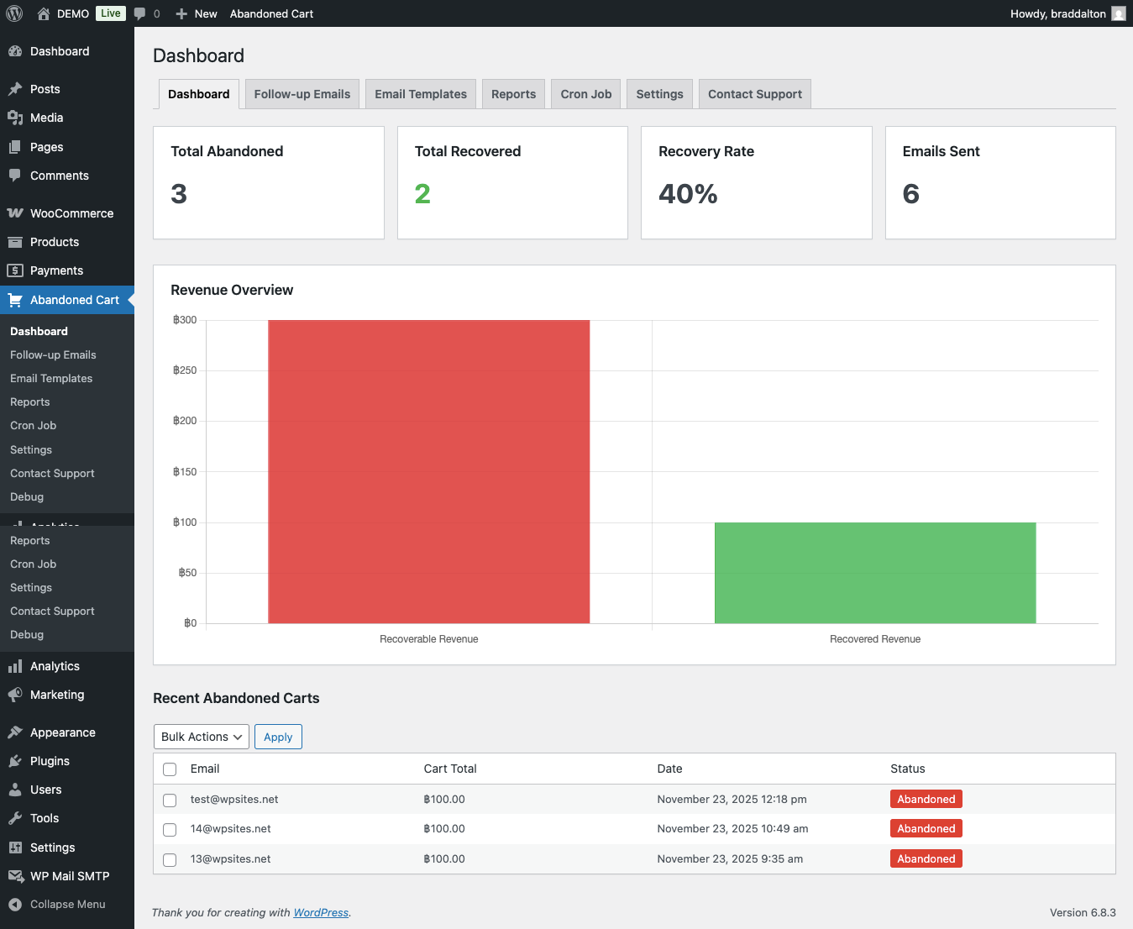Screen dimensions: 1133x929
Task: Tick the checkbox for 13@wpsites.net
Action: point(170,860)
